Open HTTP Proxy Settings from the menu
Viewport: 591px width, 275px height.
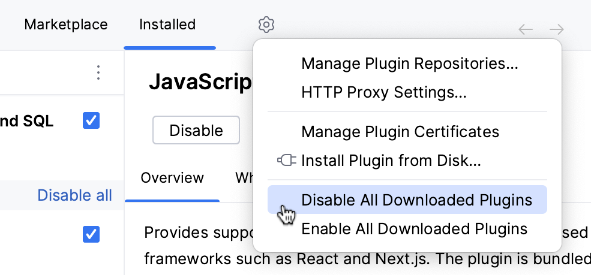(384, 92)
